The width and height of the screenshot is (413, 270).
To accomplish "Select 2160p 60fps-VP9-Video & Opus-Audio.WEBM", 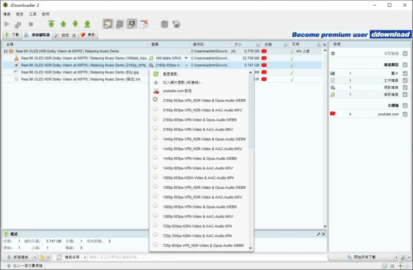I will click(x=199, y=120).
